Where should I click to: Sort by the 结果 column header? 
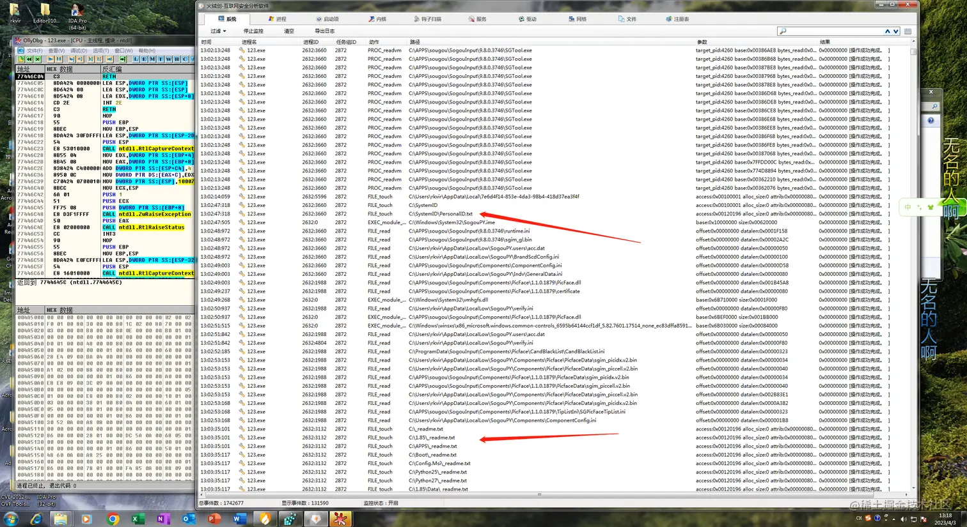coord(863,42)
